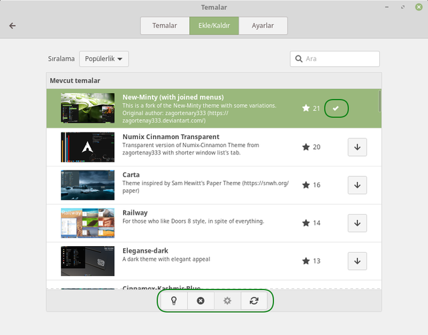This screenshot has width=428, height=335.
Task: Open New-Minty theme preview thumbnail
Action: pos(88,108)
